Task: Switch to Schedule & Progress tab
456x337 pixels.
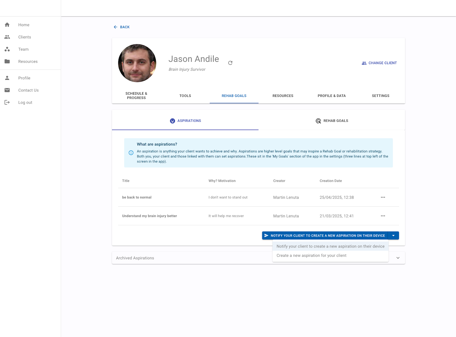Action: (x=136, y=96)
